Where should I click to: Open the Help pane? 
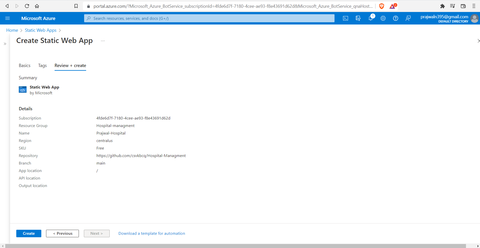click(396, 18)
